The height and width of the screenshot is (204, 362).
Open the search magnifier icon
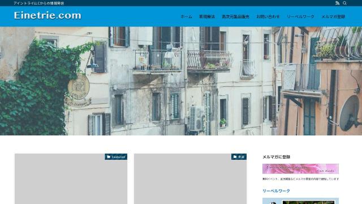click(x=344, y=3)
